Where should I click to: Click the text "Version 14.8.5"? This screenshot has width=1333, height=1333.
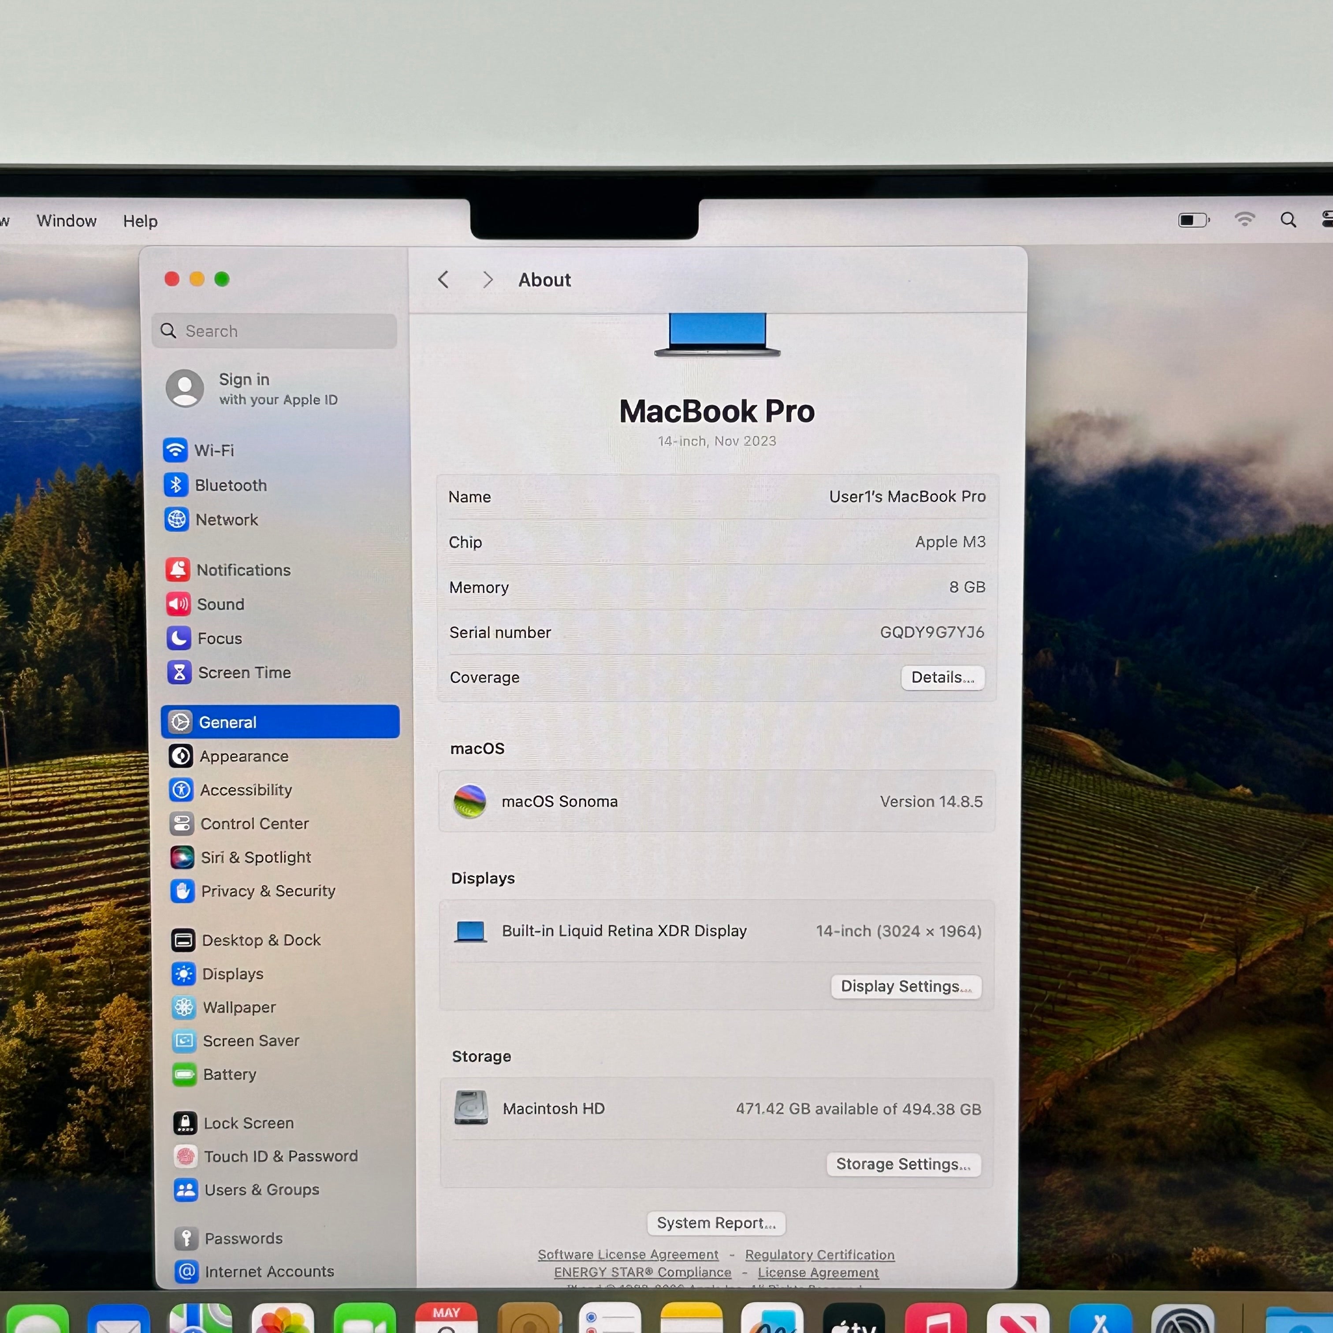coord(931,801)
